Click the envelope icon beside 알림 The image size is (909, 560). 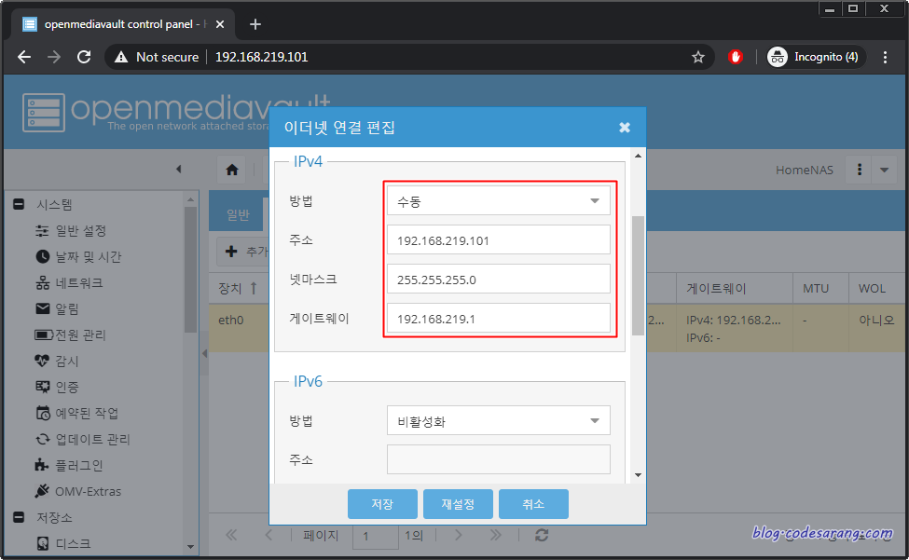point(42,308)
